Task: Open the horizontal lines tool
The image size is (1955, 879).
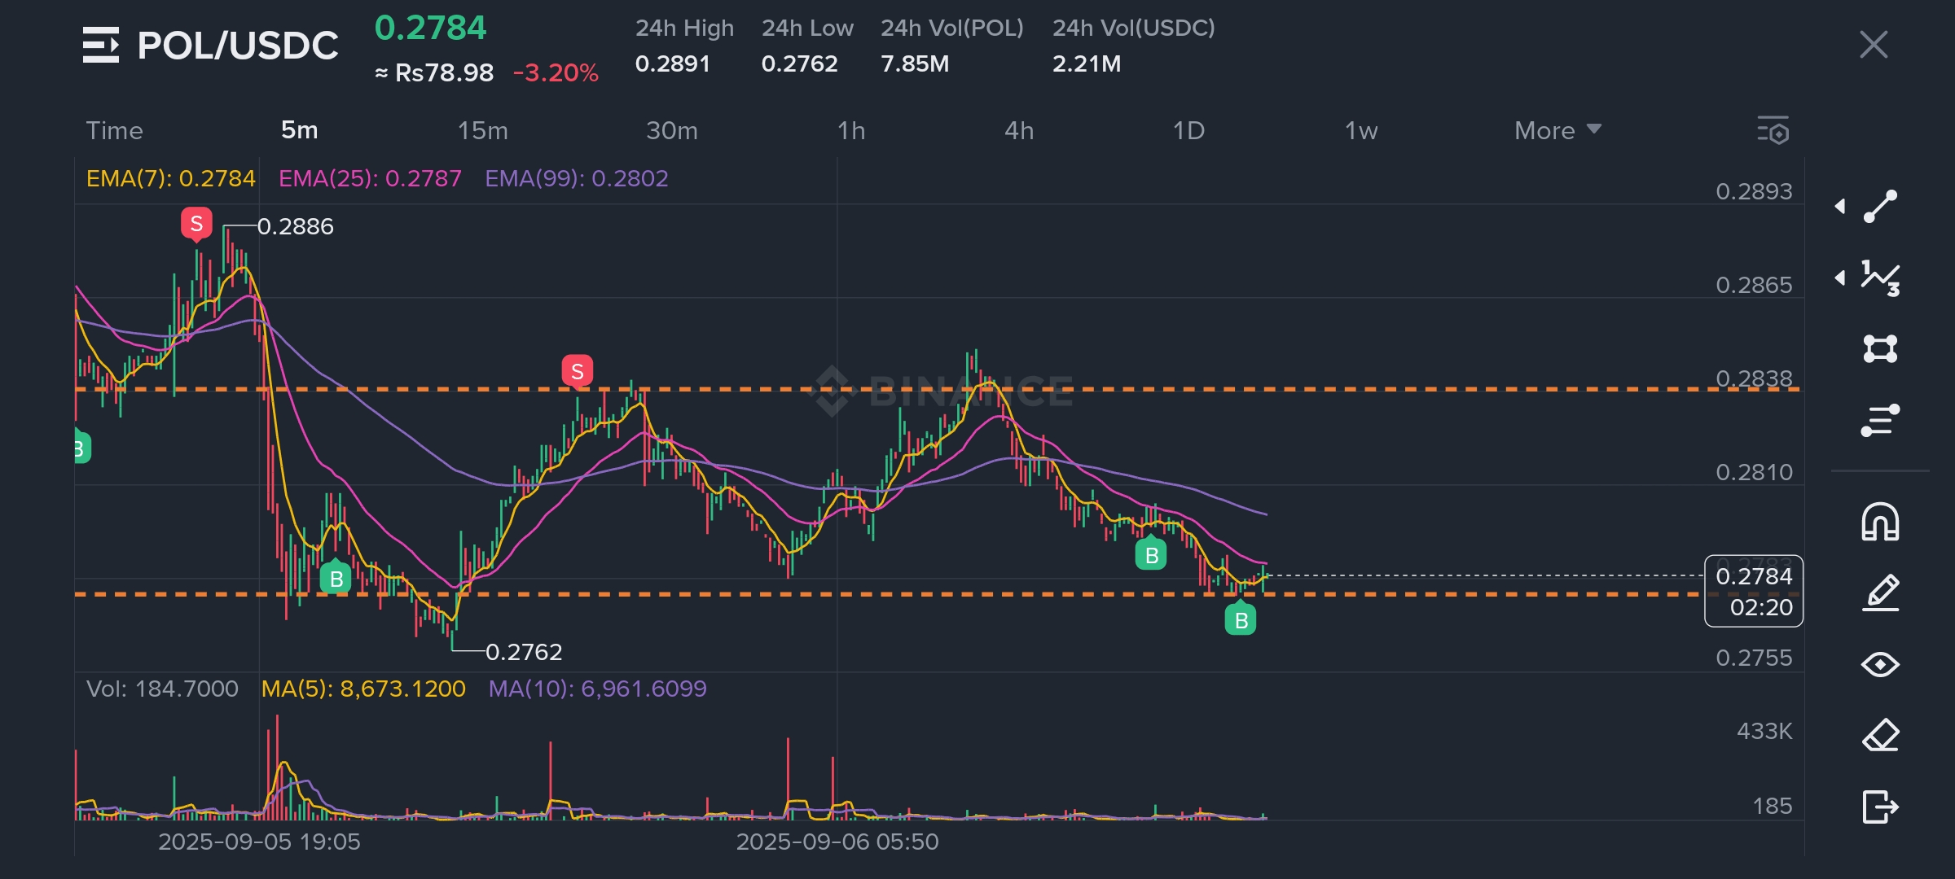Action: coord(1880,420)
